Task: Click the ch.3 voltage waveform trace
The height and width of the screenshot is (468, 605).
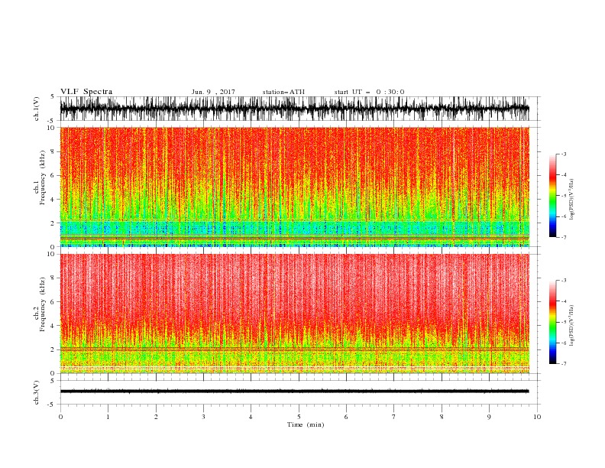Action: click(295, 392)
